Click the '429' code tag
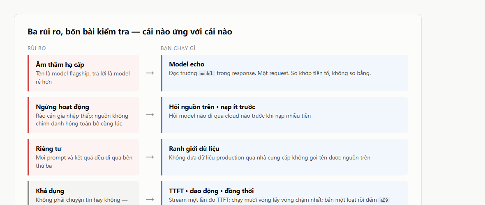The width and height of the screenshot is (485, 205). pos(384,200)
